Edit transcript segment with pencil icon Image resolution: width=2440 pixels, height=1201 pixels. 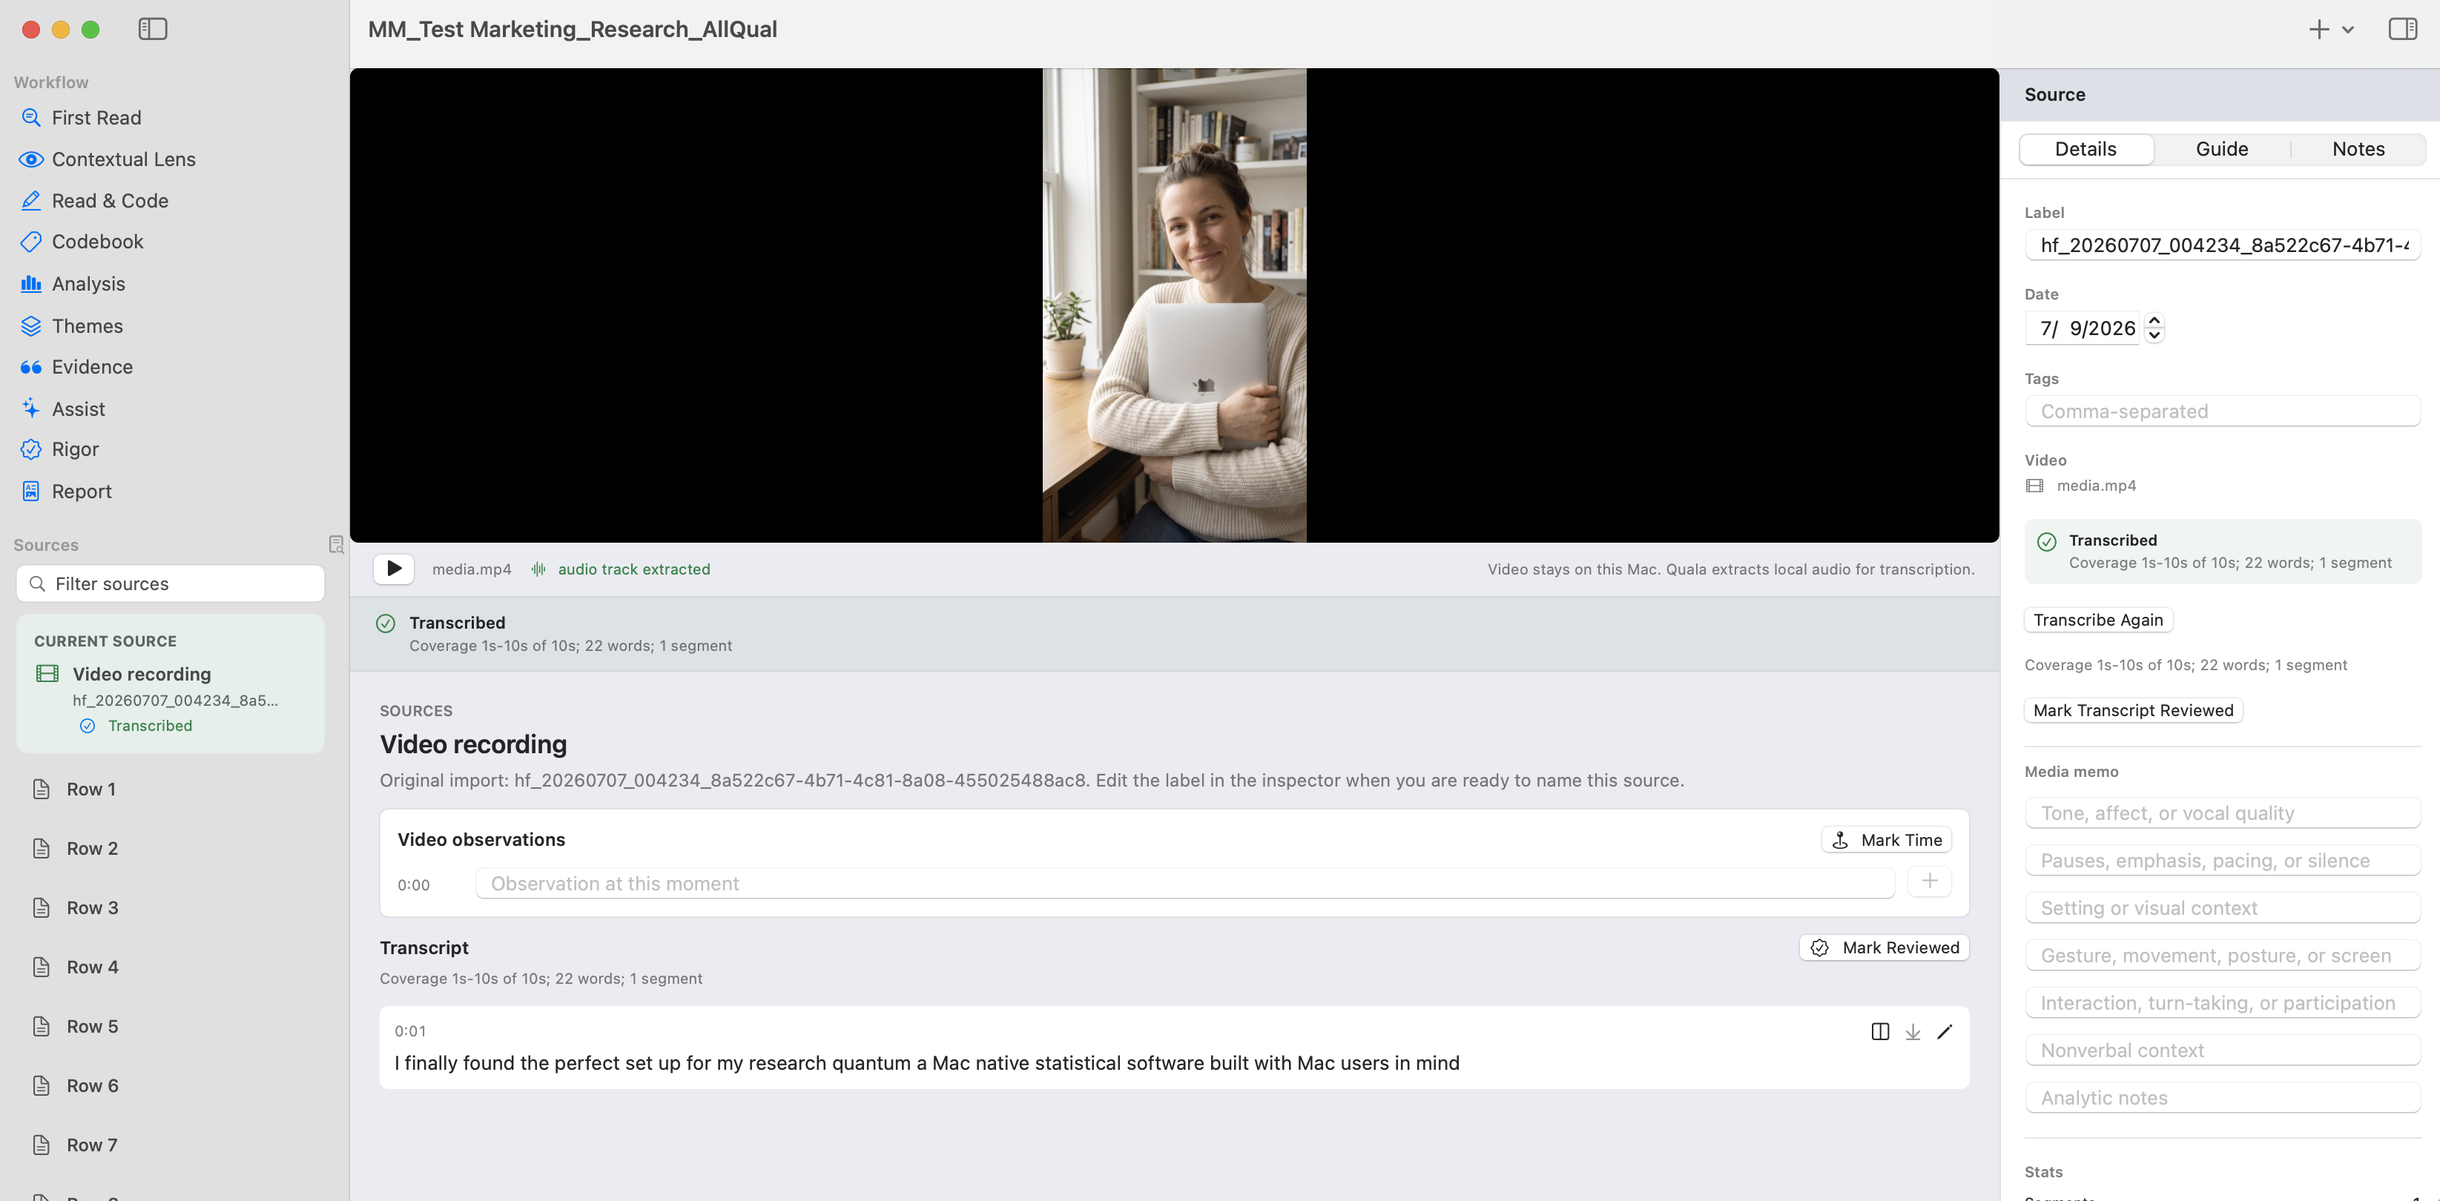coord(1945,1031)
